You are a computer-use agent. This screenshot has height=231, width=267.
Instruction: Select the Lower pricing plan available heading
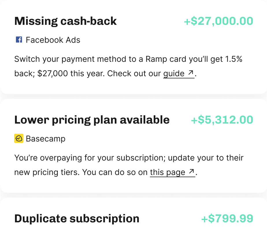92,120
